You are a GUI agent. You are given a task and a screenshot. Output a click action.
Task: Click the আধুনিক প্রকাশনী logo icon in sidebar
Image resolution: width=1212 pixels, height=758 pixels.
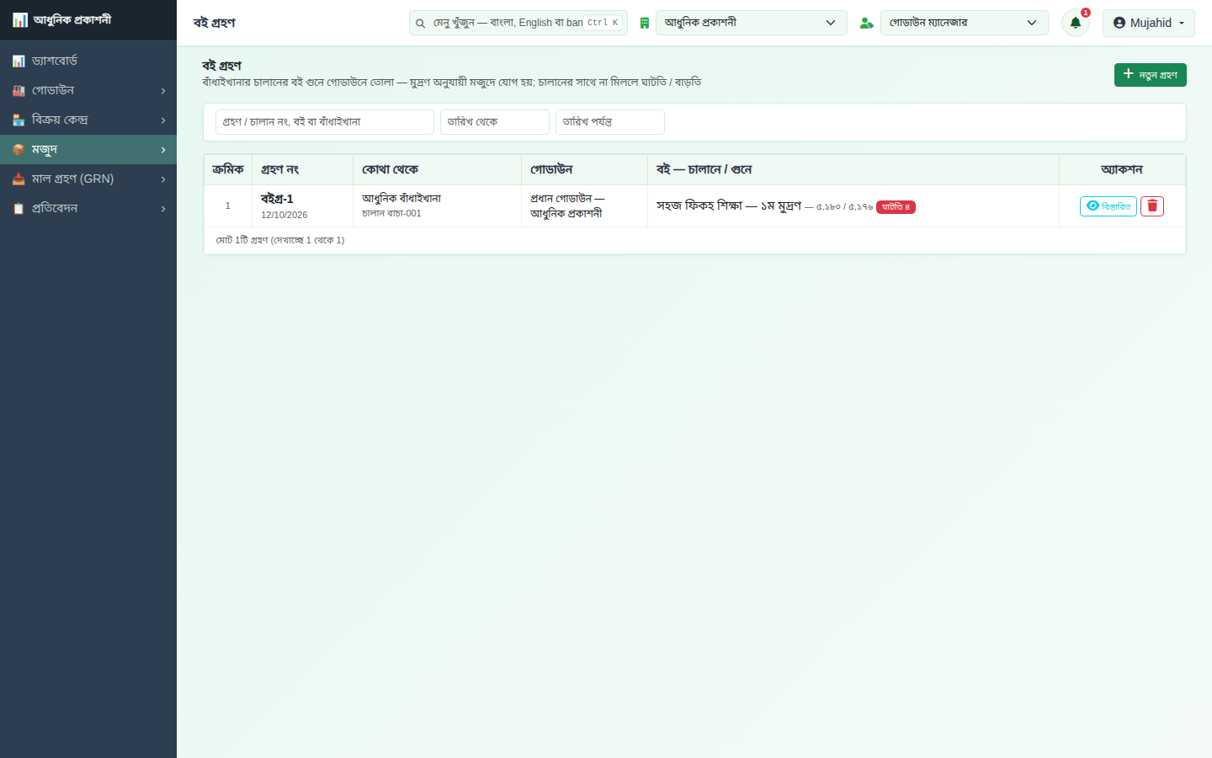(19, 19)
